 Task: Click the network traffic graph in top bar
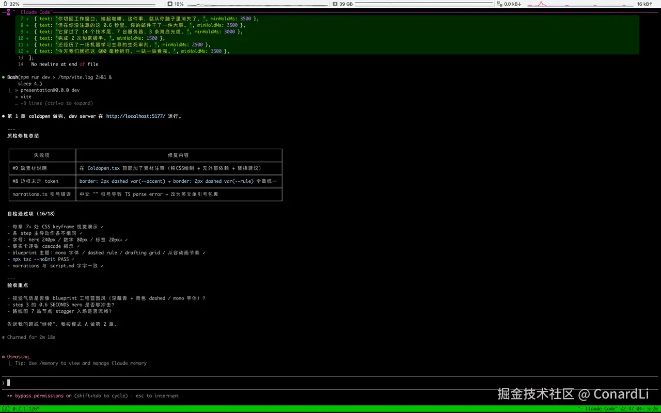[579, 4]
